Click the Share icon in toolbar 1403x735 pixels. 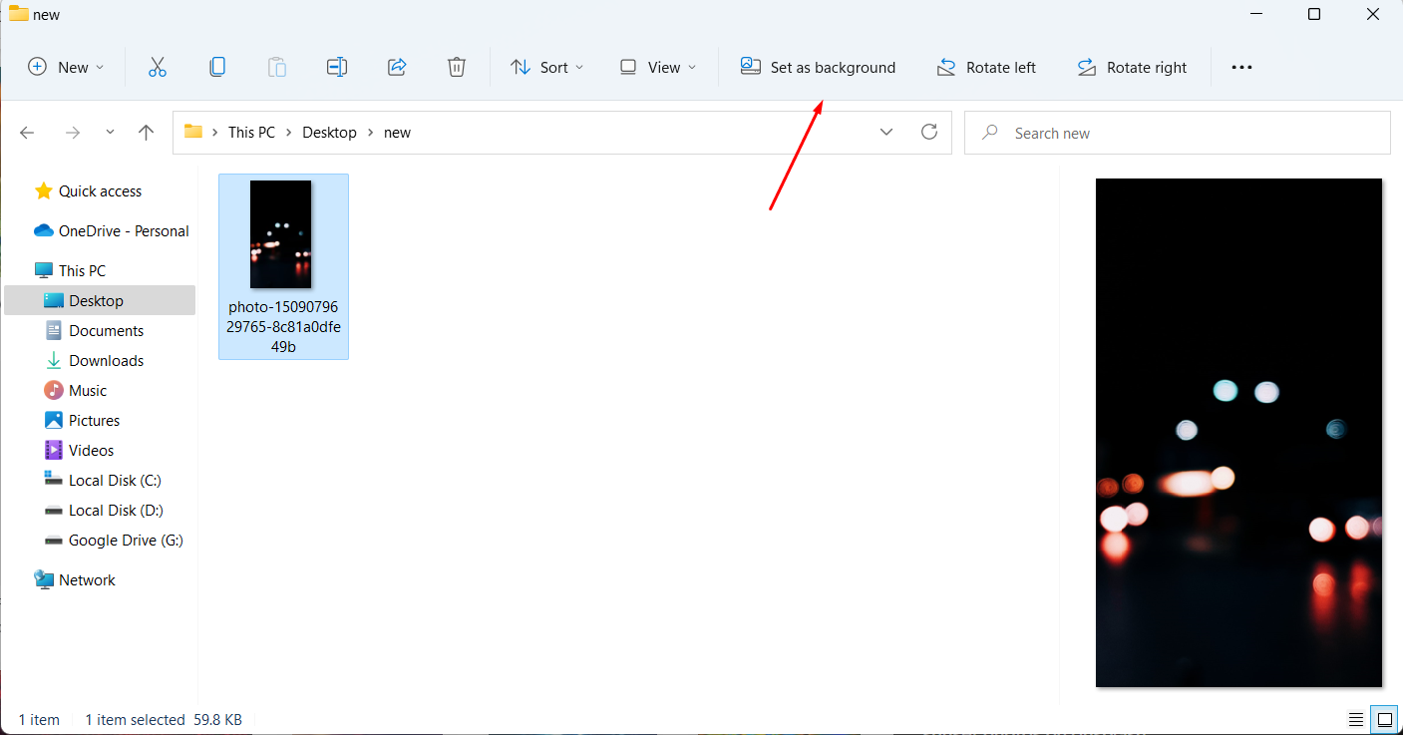click(x=397, y=67)
